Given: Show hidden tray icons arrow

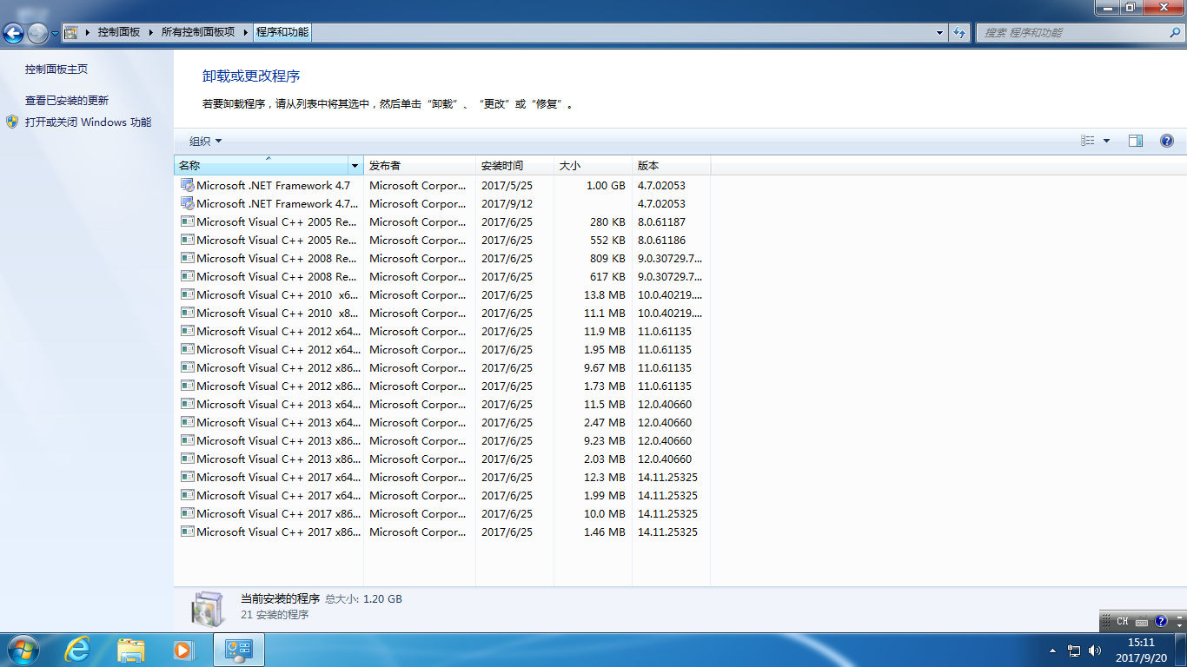Looking at the screenshot, I should (x=1052, y=650).
